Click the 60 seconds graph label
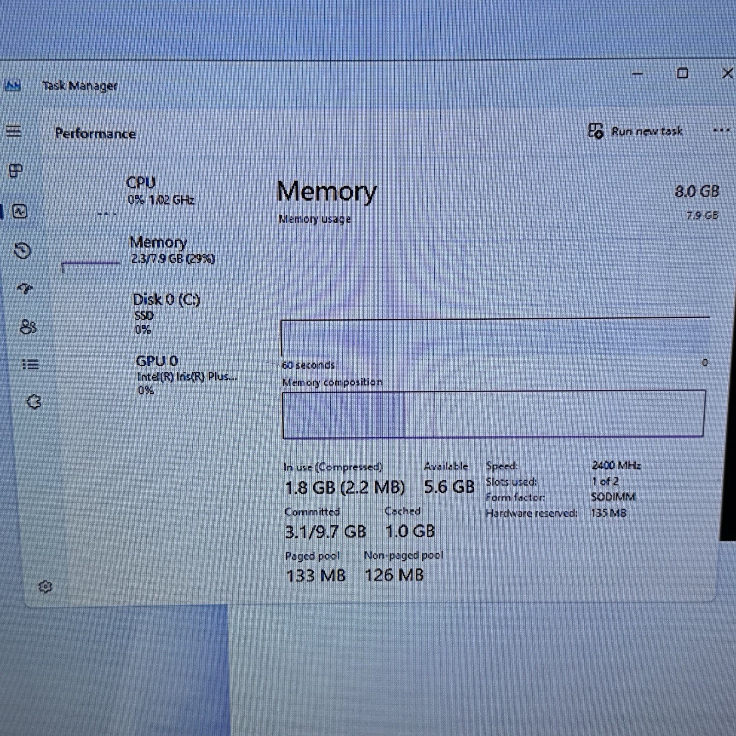 click(x=308, y=365)
